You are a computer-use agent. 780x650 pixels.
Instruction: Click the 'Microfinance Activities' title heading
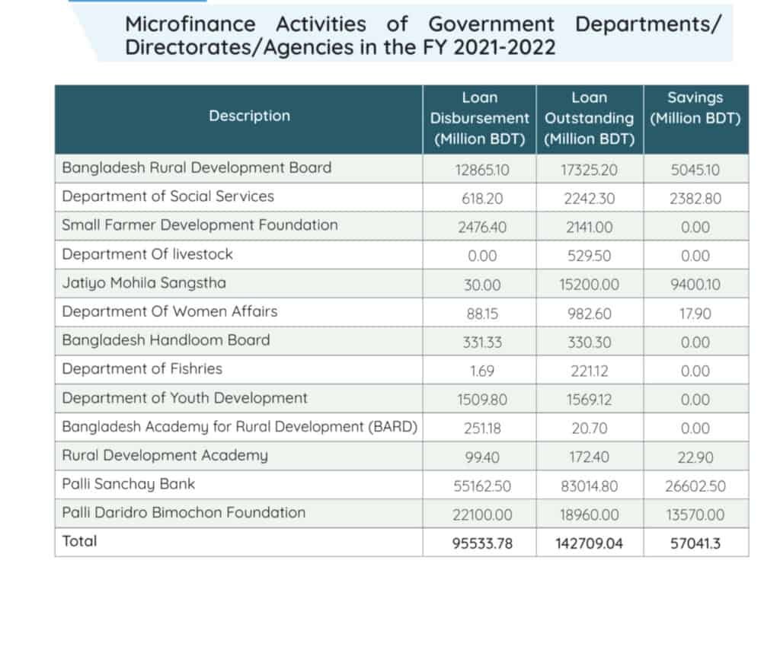coord(422,35)
